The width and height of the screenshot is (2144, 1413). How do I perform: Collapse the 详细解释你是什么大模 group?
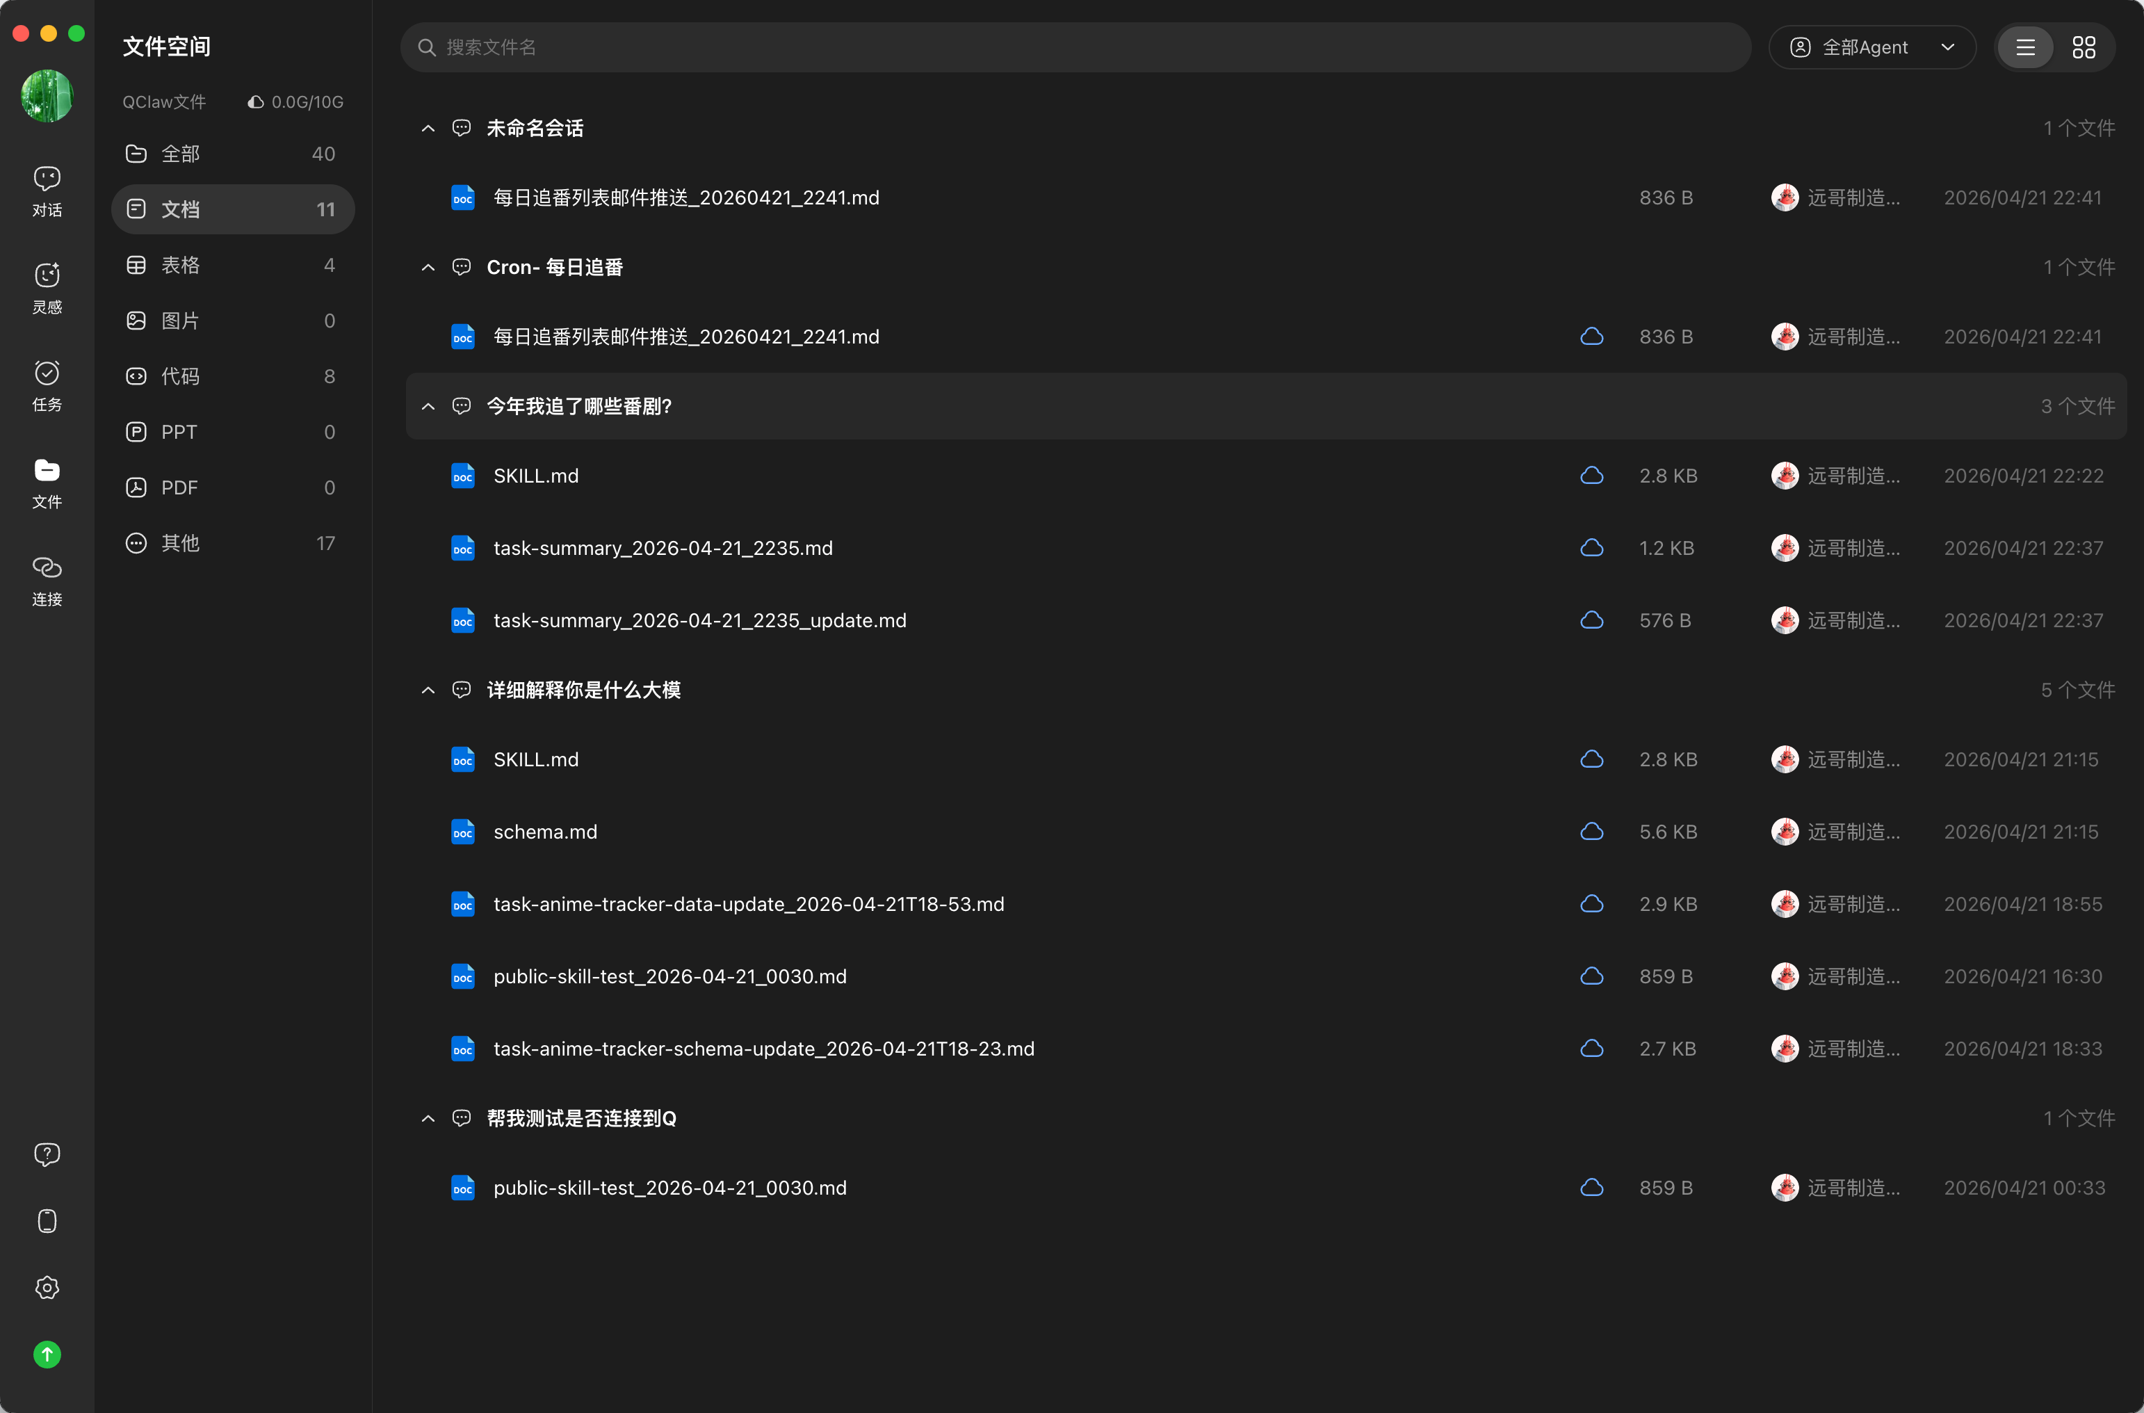[428, 691]
